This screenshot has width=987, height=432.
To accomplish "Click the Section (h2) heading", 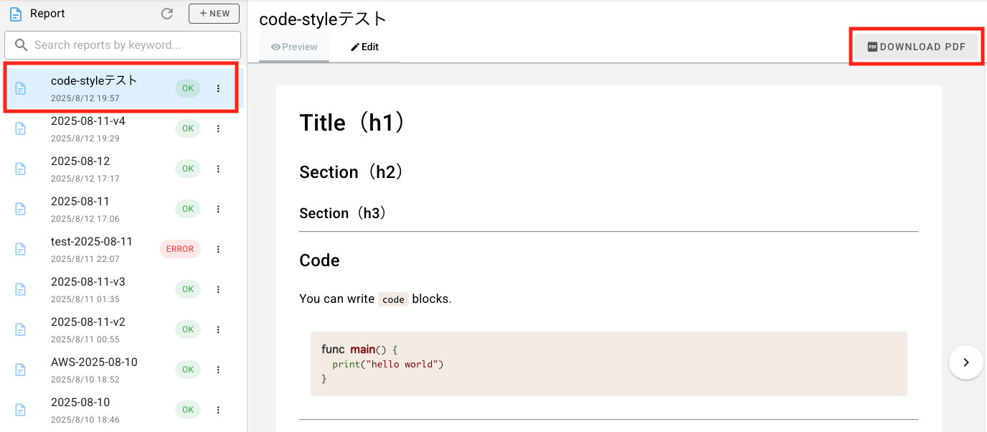I will coord(351,172).
